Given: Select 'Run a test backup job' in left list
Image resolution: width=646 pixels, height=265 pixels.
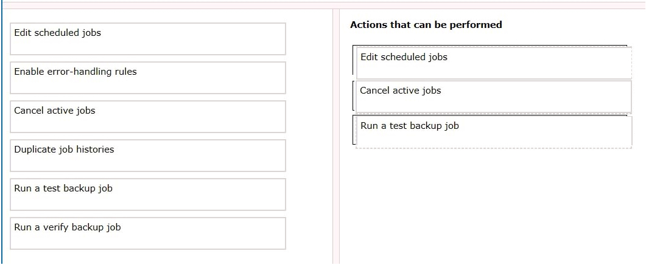Looking at the screenshot, I should [148, 194].
